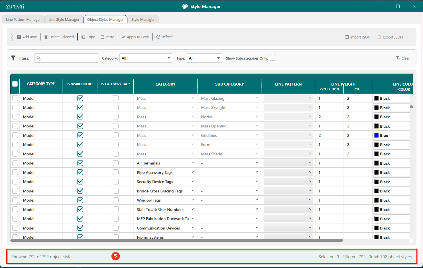Toggle the select-all checkbox in table header
423x268 pixels.
click(x=15, y=84)
